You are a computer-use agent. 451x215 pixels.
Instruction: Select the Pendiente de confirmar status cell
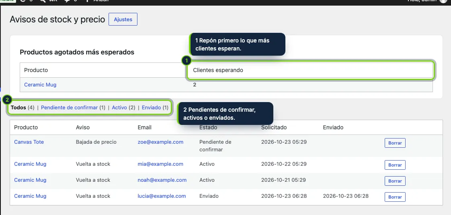pyautogui.click(x=215, y=146)
